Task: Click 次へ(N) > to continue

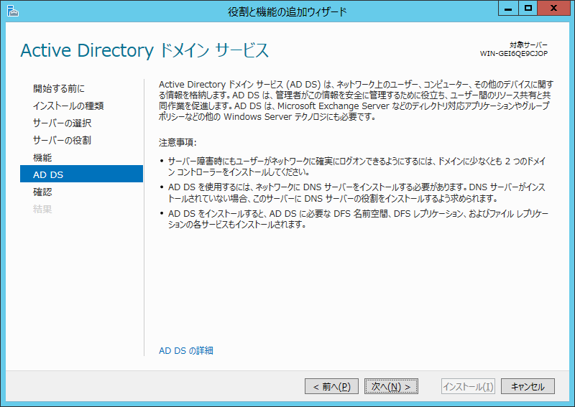Action: click(x=391, y=386)
